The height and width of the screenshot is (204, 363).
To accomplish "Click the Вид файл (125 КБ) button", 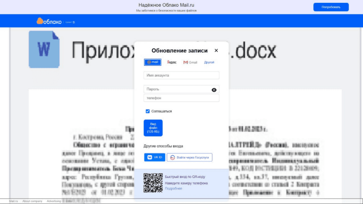I will point(153,128).
